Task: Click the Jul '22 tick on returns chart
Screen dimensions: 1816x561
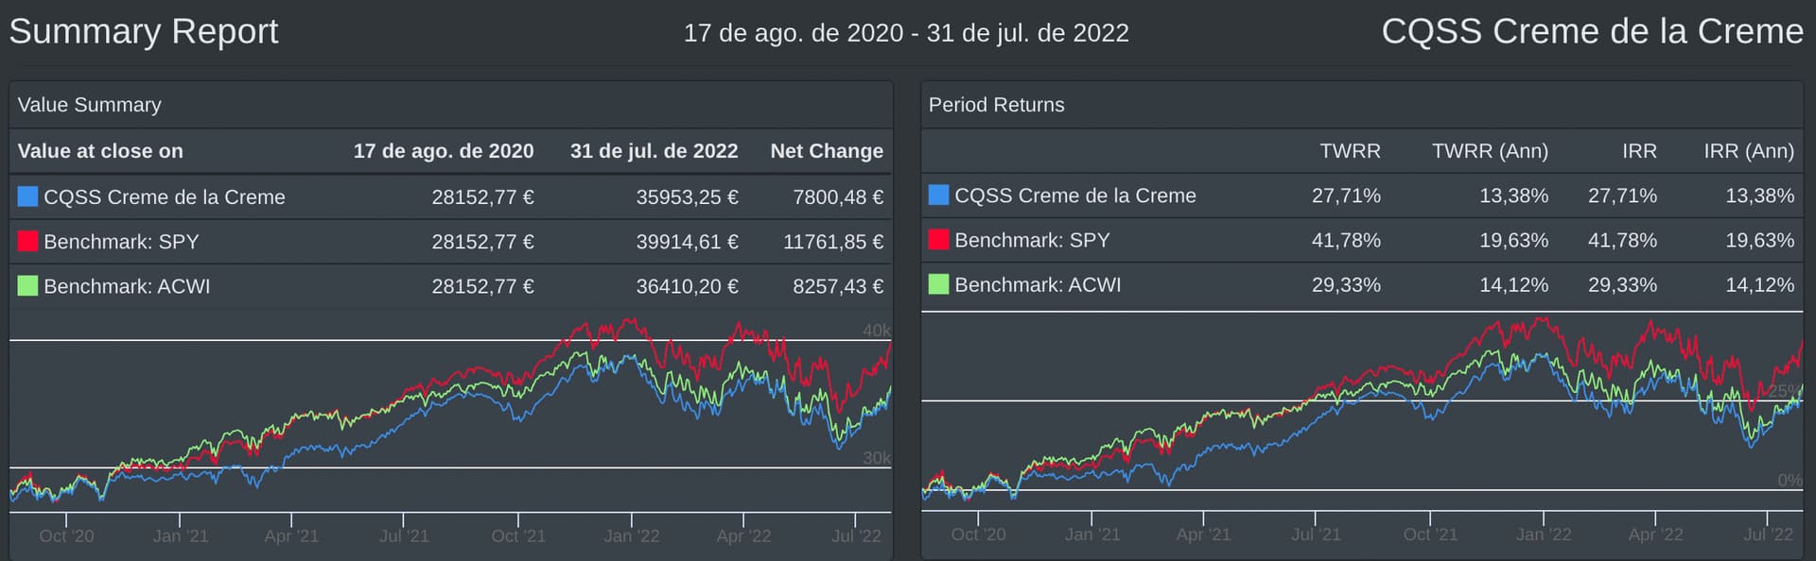Action: pos(1768,534)
